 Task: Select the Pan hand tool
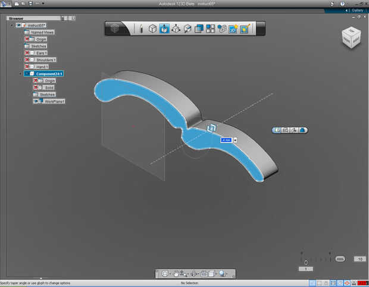[176, 273]
